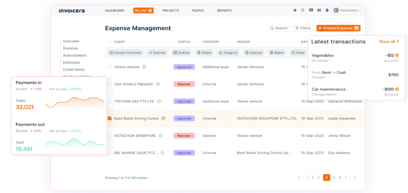Screen dimensions: 408x193
Task: Open the REPORTS tab
Action: pos(224,11)
